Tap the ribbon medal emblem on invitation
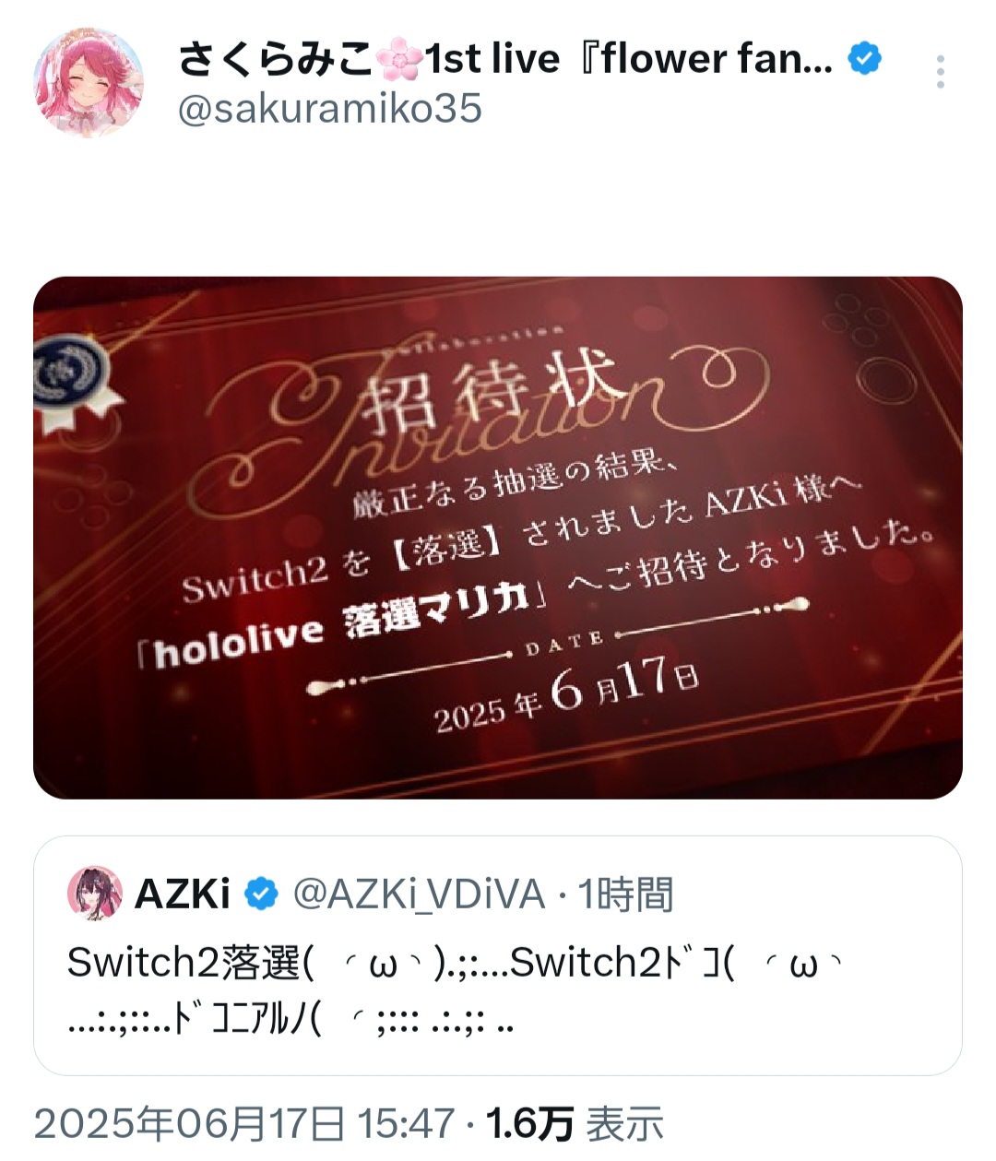This screenshot has height=1161, width=996. (x=74, y=381)
